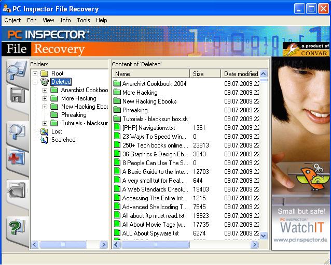Open the Info menu
Screen dimensions: 331x265
click(x=65, y=20)
